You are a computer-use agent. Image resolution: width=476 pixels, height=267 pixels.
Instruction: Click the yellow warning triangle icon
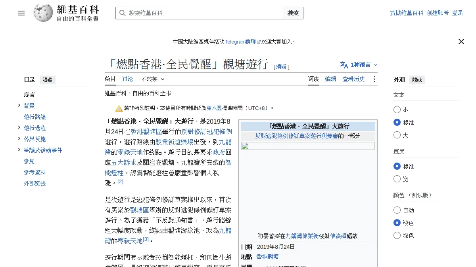[x=119, y=108]
